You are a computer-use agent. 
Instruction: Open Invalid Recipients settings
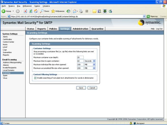coord(10,68)
